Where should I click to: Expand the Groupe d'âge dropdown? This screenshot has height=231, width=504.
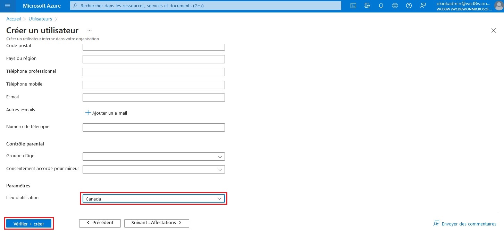[x=154, y=157]
